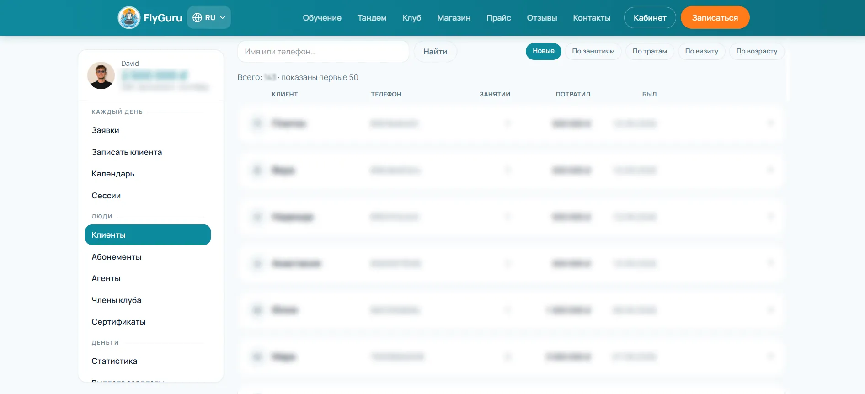Open the Магазин menu item
The image size is (865, 394).
point(454,18)
